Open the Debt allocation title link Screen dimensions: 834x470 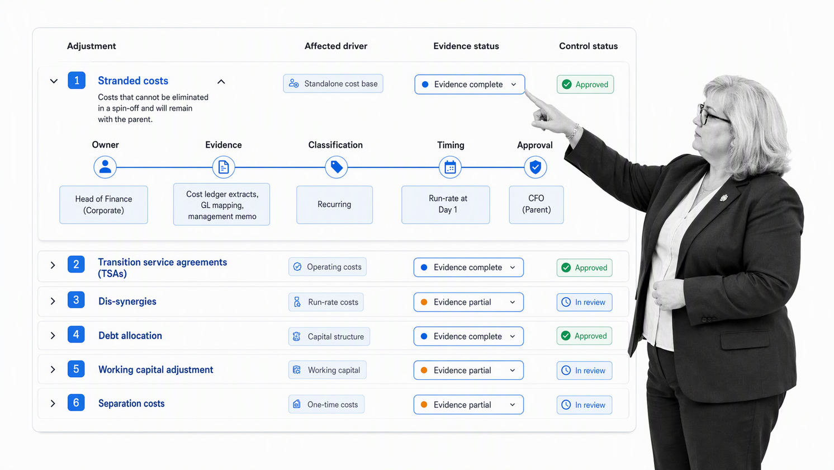click(130, 336)
